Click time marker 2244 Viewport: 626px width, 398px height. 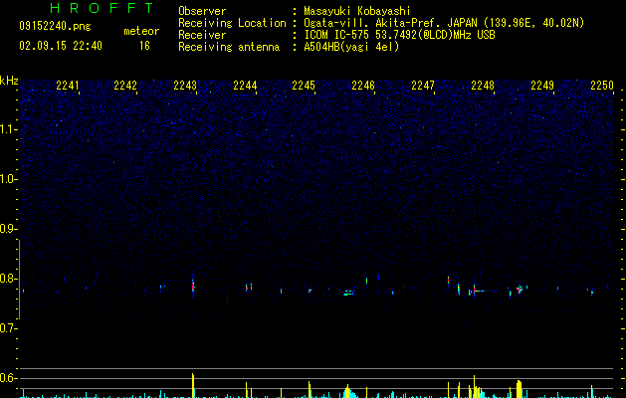(245, 85)
